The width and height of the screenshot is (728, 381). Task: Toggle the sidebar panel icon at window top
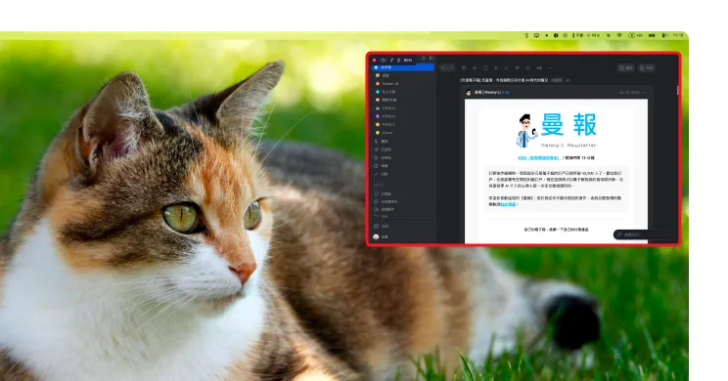pyautogui.click(x=432, y=58)
